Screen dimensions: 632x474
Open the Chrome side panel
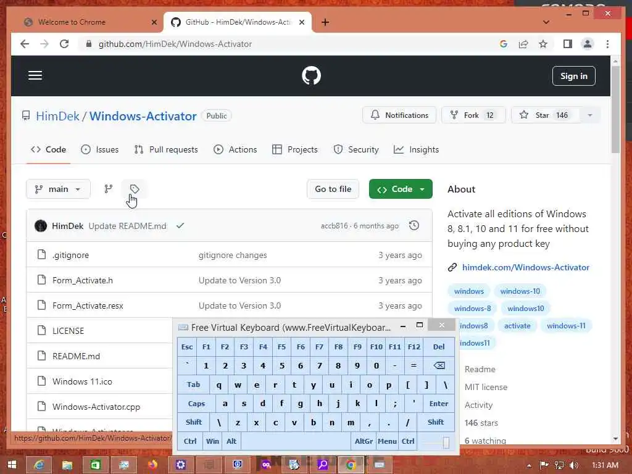[x=568, y=44]
